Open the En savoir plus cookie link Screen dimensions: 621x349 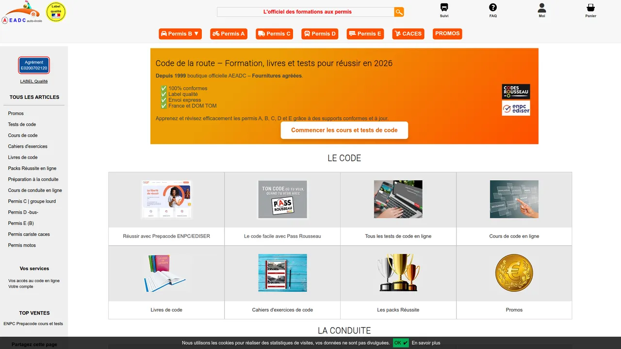tap(426, 343)
